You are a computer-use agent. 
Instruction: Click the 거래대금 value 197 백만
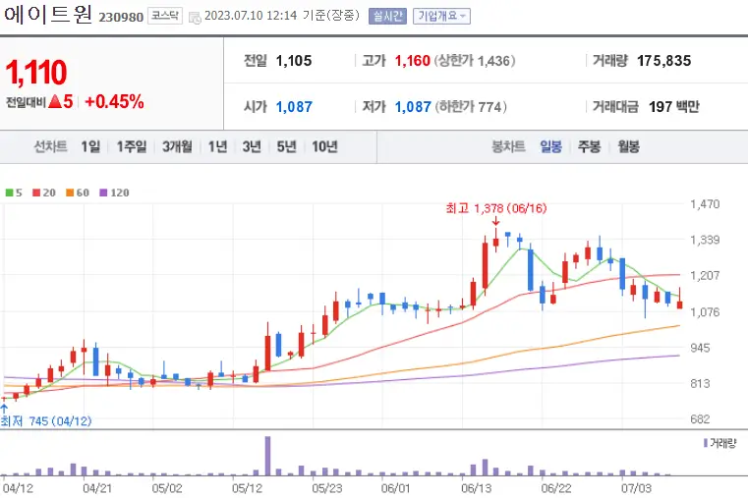pyautogui.click(x=674, y=106)
